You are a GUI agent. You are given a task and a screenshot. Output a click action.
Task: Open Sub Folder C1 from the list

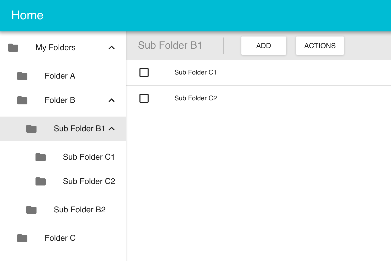[195, 72]
